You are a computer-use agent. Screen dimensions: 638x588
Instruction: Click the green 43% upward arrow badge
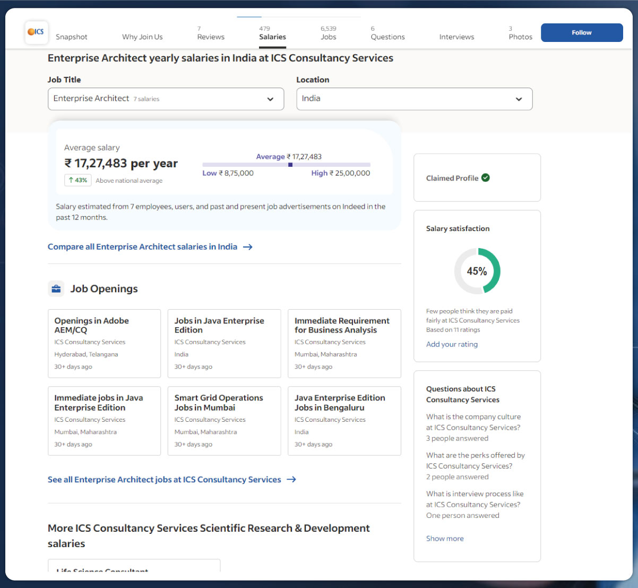click(x=77, y=180)
